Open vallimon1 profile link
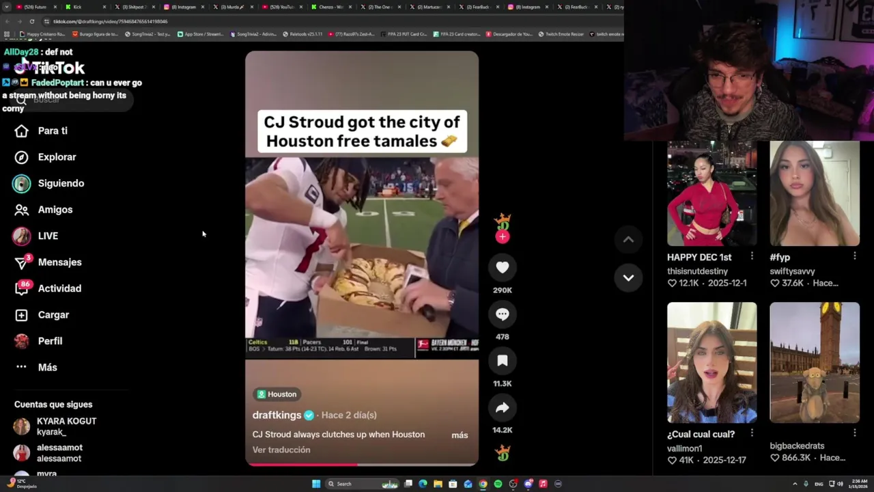The width and height of the screenshot is (874, 492). (685, 448)
